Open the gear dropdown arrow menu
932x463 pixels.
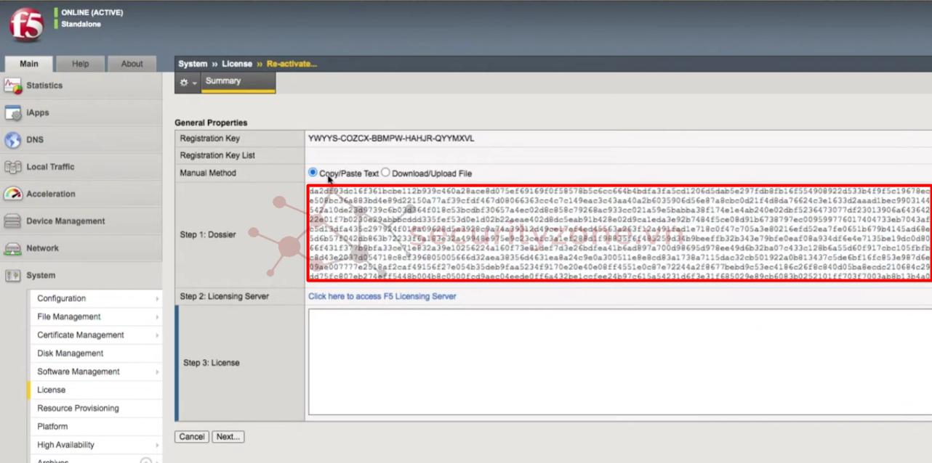pos(194,83)
